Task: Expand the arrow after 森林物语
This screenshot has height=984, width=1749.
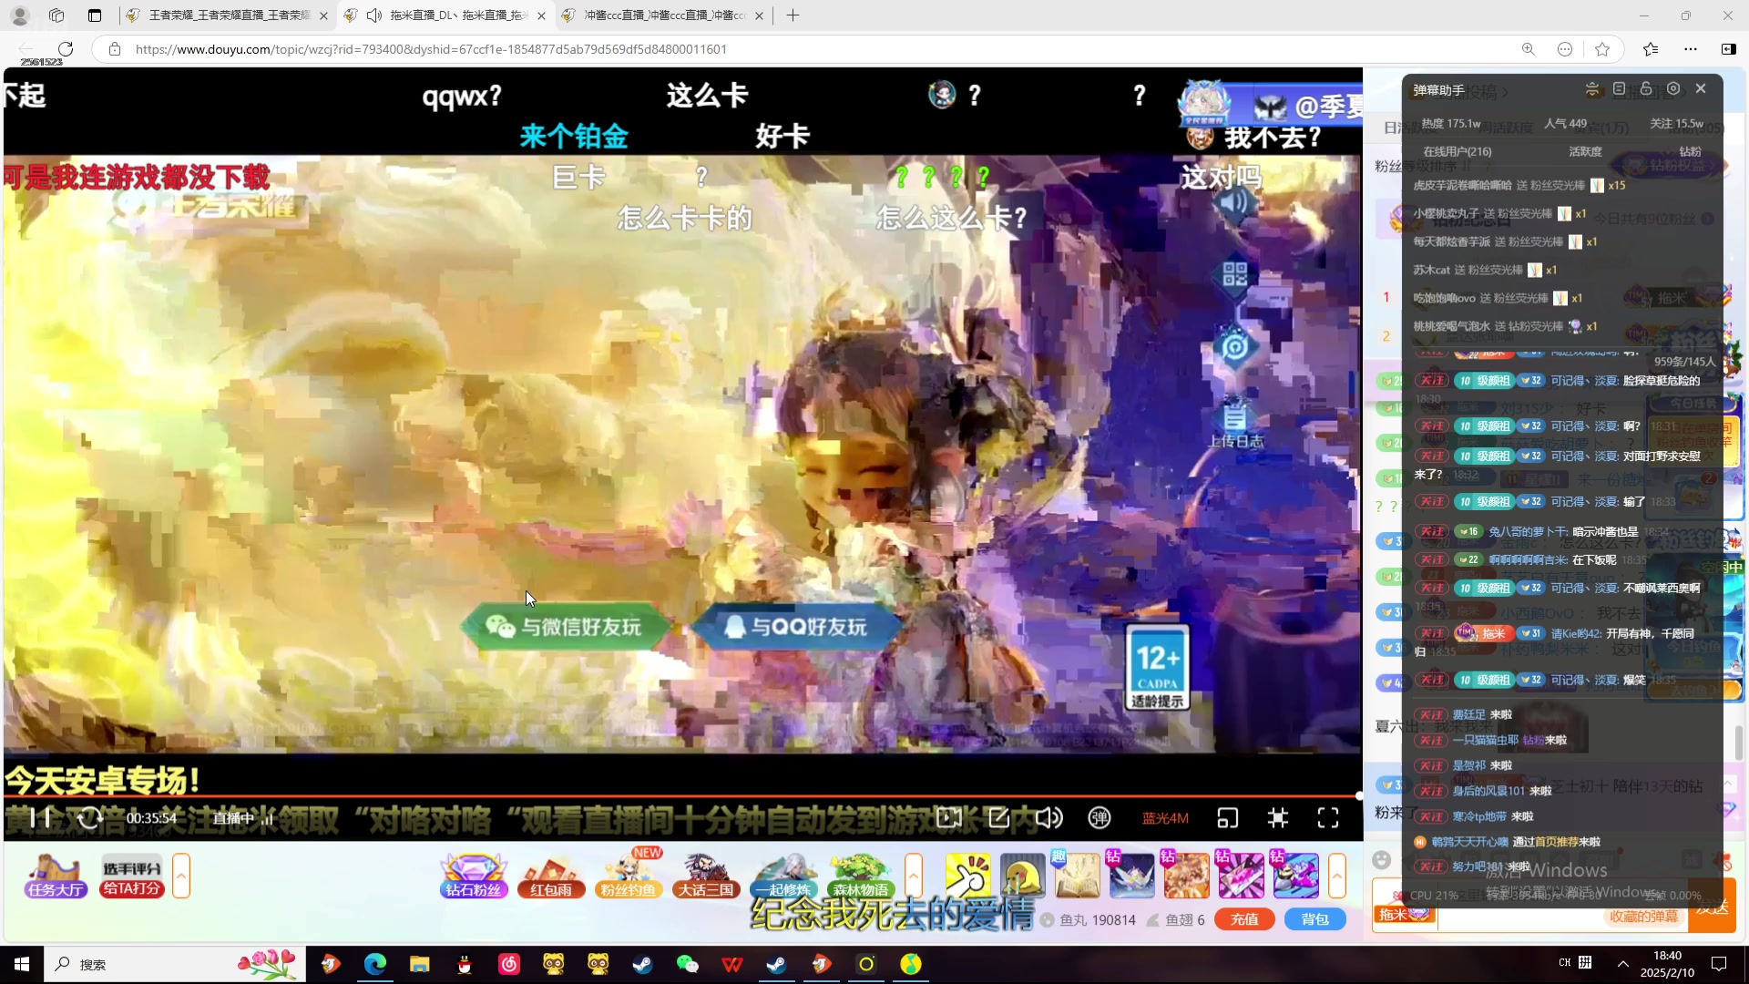Action: [914, 876]
